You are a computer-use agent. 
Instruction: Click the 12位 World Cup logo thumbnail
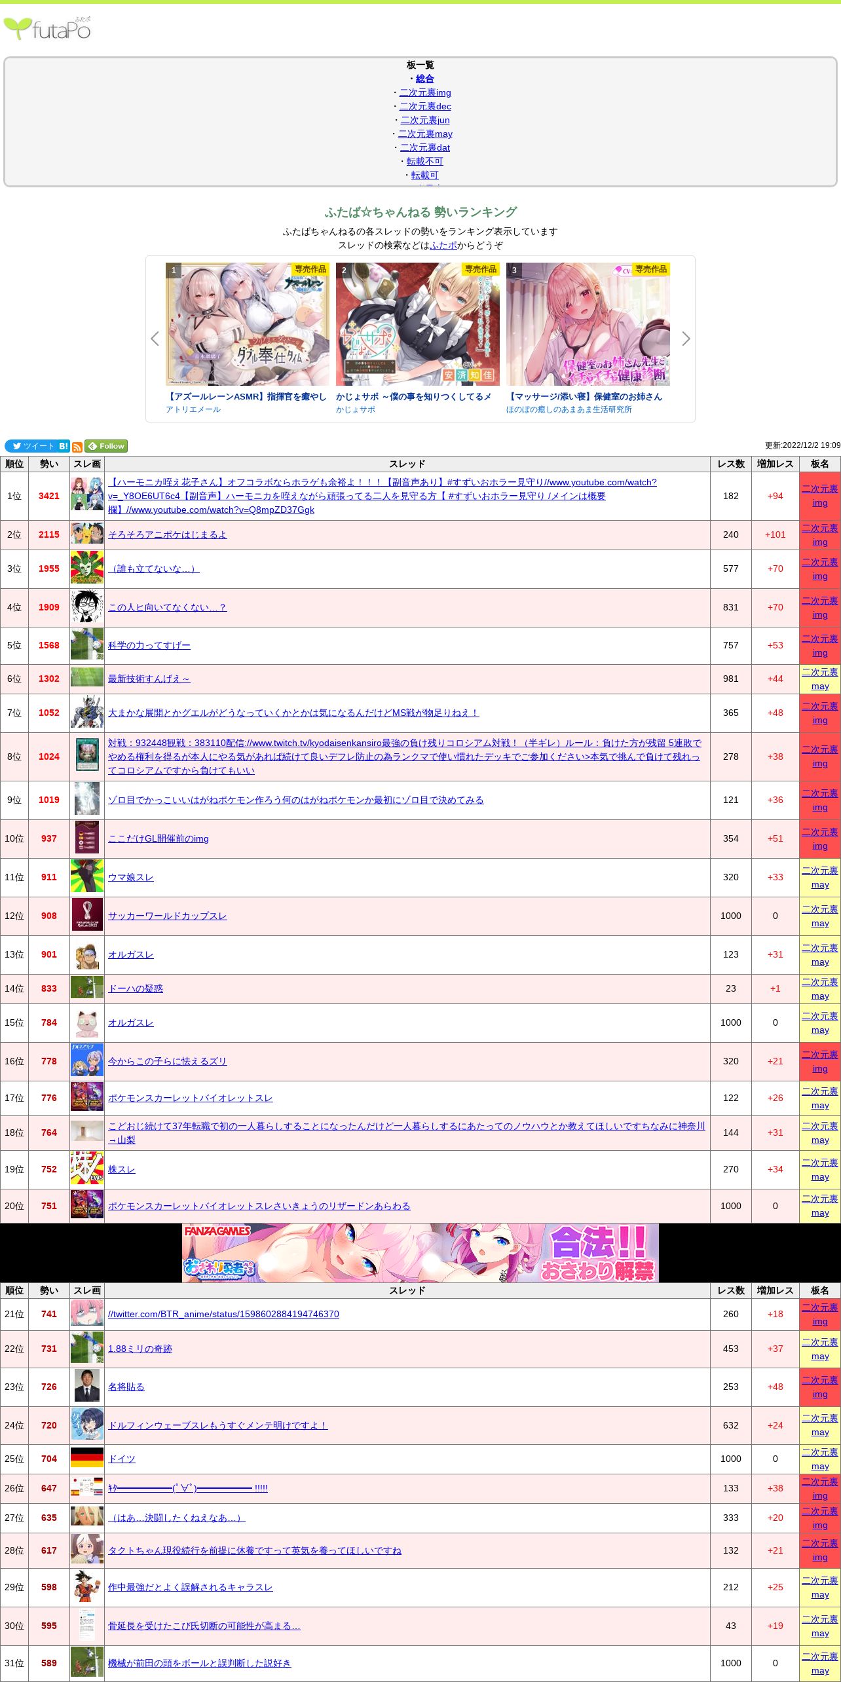point(87,915)
